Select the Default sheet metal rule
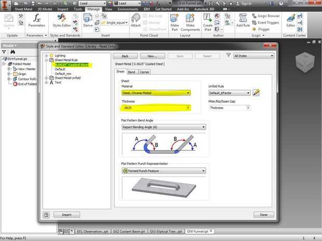Image resolution: width=322 pixels, height=241 pixels. tap(60, 69)
